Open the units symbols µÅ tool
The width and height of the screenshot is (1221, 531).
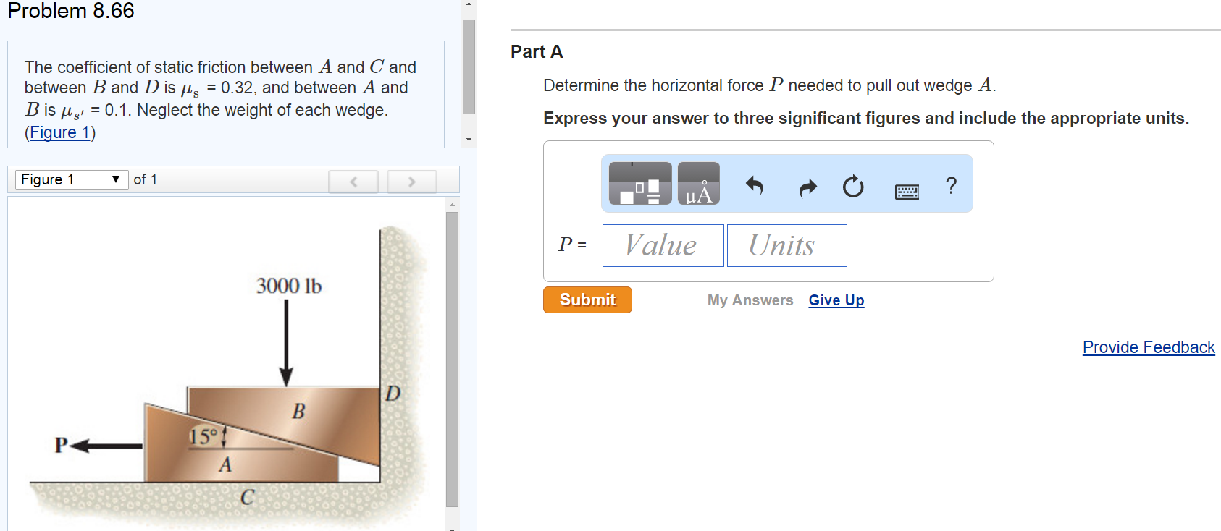(x=699, y=184)
